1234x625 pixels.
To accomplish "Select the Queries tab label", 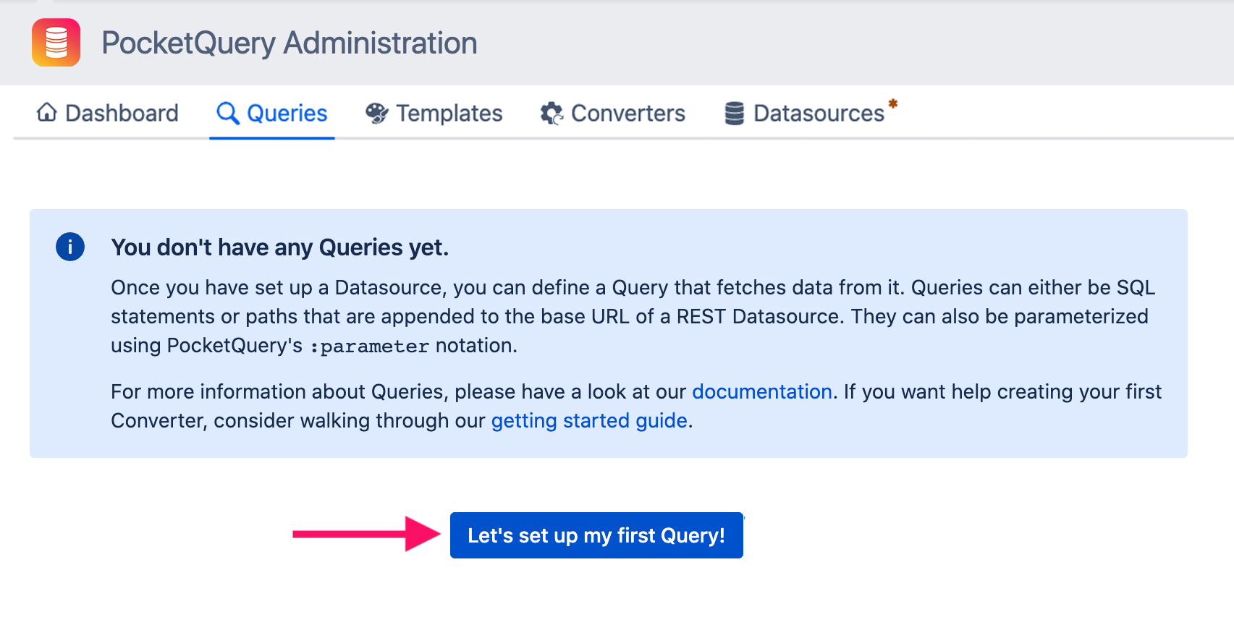I will (x=287, y=113).
